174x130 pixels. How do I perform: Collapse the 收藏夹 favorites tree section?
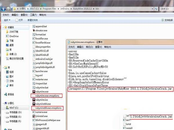point(3,27)
